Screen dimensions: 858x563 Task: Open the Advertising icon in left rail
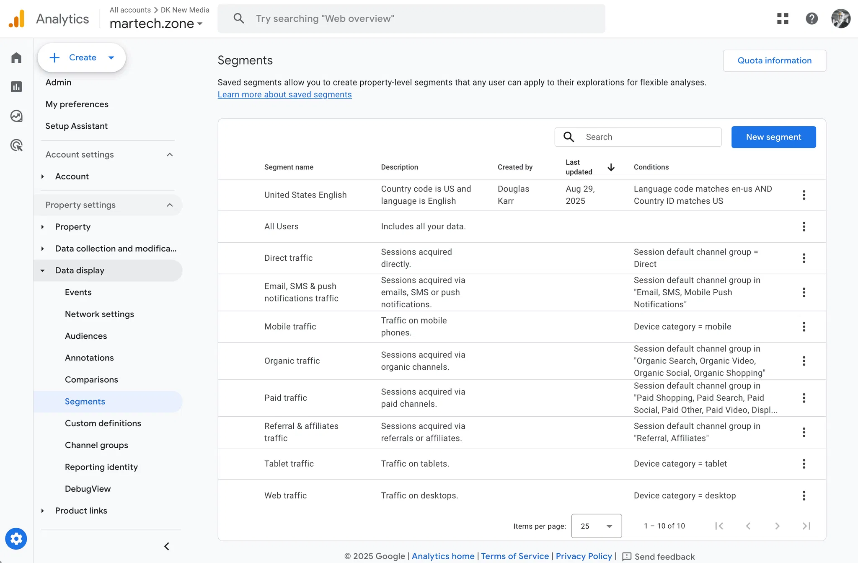pos(16,145)
